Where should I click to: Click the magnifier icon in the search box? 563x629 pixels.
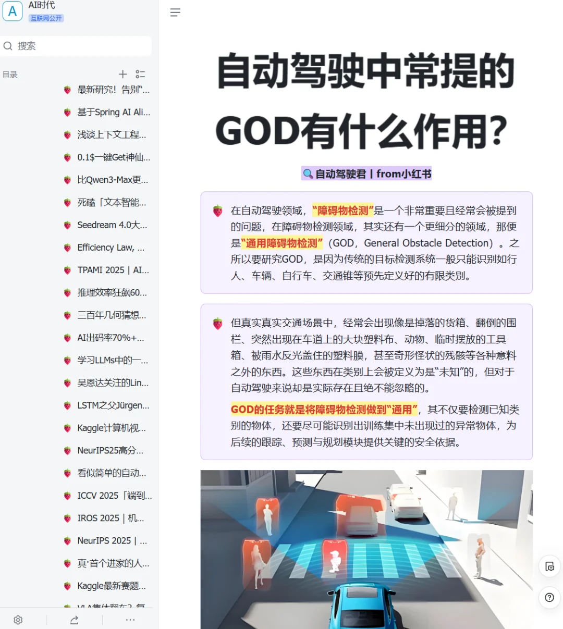8,46
